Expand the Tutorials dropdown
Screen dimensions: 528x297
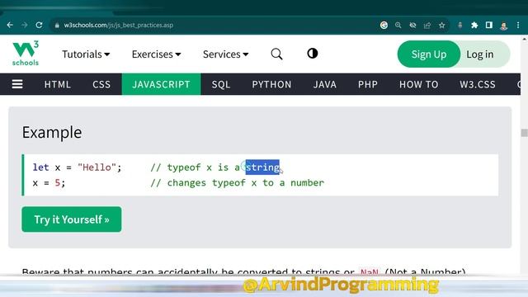click(x=86, y=54)
